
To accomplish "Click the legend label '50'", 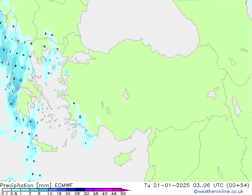I will (123, 193).
